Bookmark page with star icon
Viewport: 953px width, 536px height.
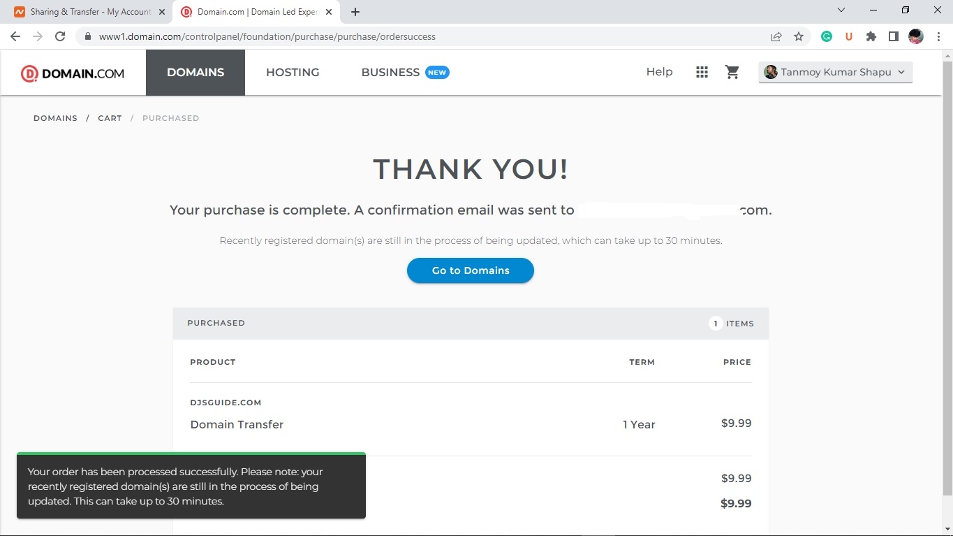pos(799,36)
